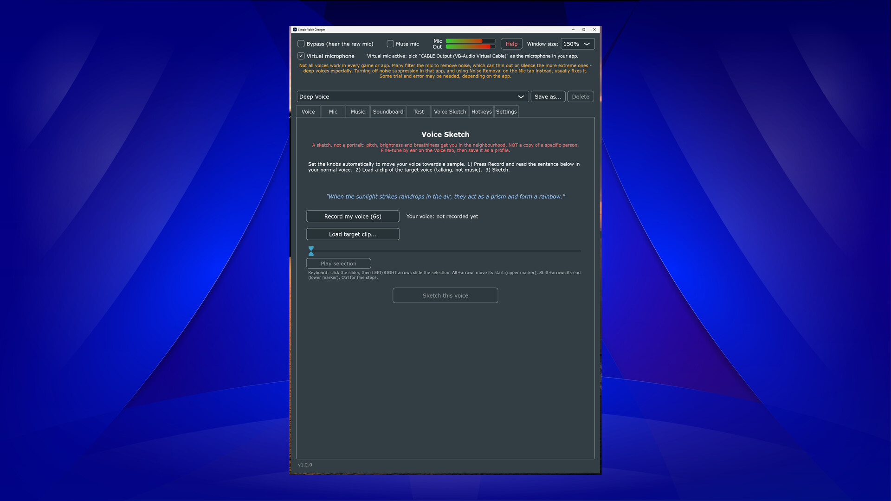The image size is (891, 501).
Task: Click the Load target clip... button
Action: click(353, 234)
